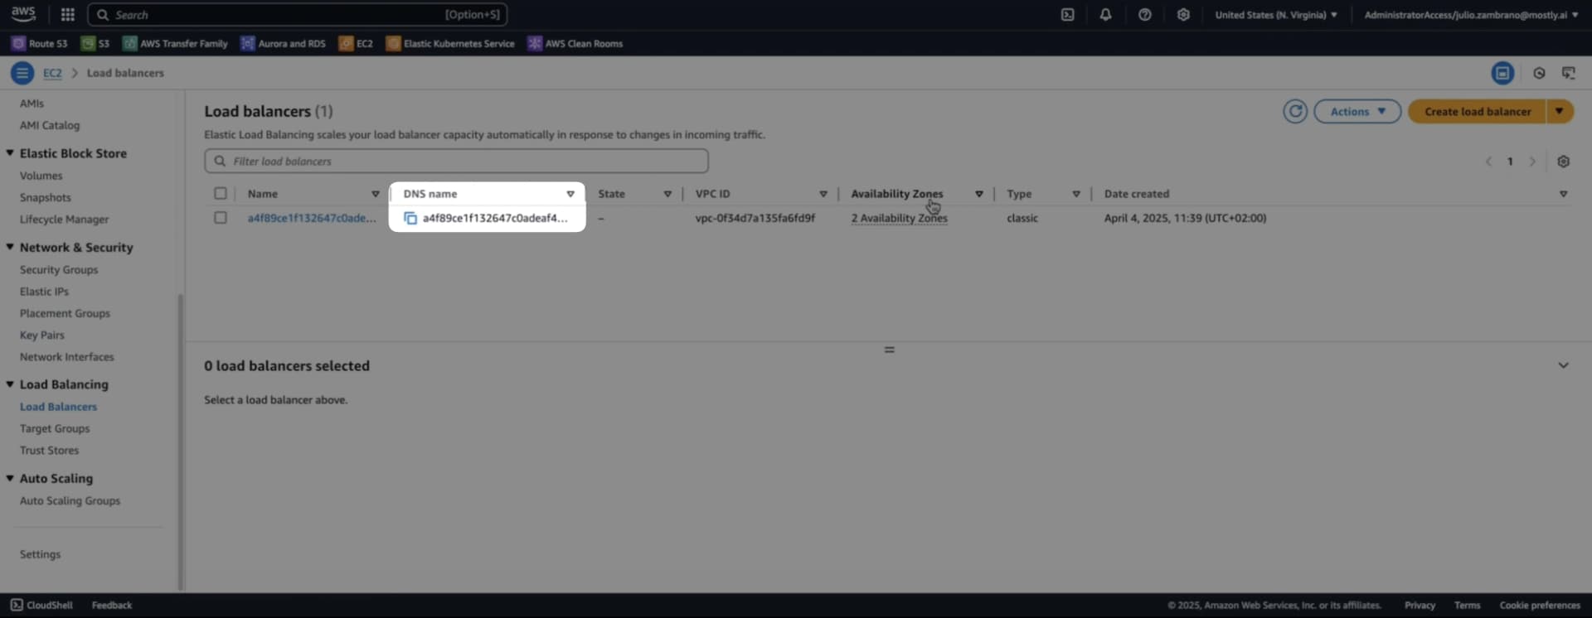Sort by the Type column
This screenshot has width=1592, height=618.
[x=1076, y=194]
